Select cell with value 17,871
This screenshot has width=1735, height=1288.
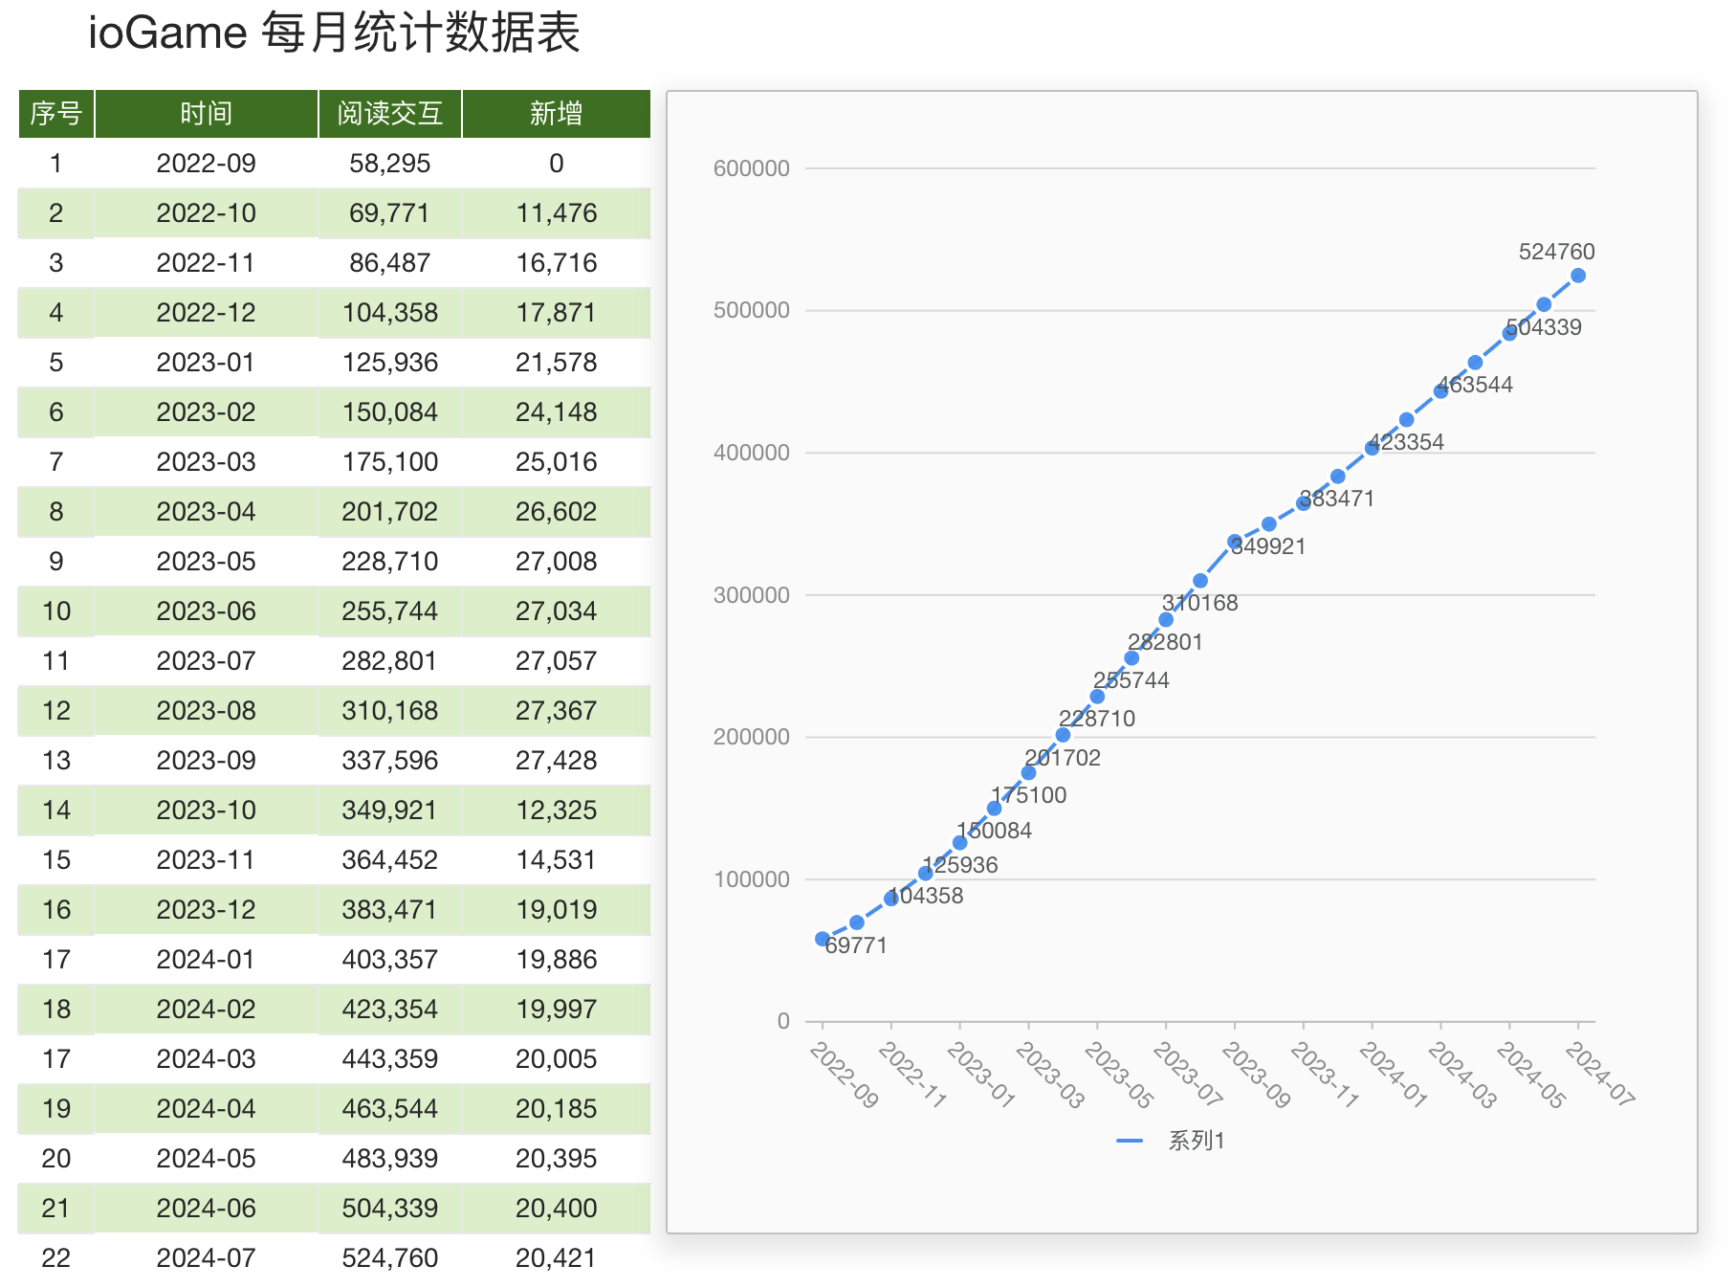pos(557,313)
